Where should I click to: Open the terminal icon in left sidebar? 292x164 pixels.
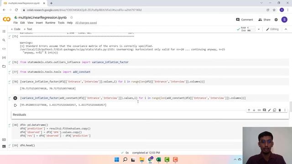click(x=4, y=146)
